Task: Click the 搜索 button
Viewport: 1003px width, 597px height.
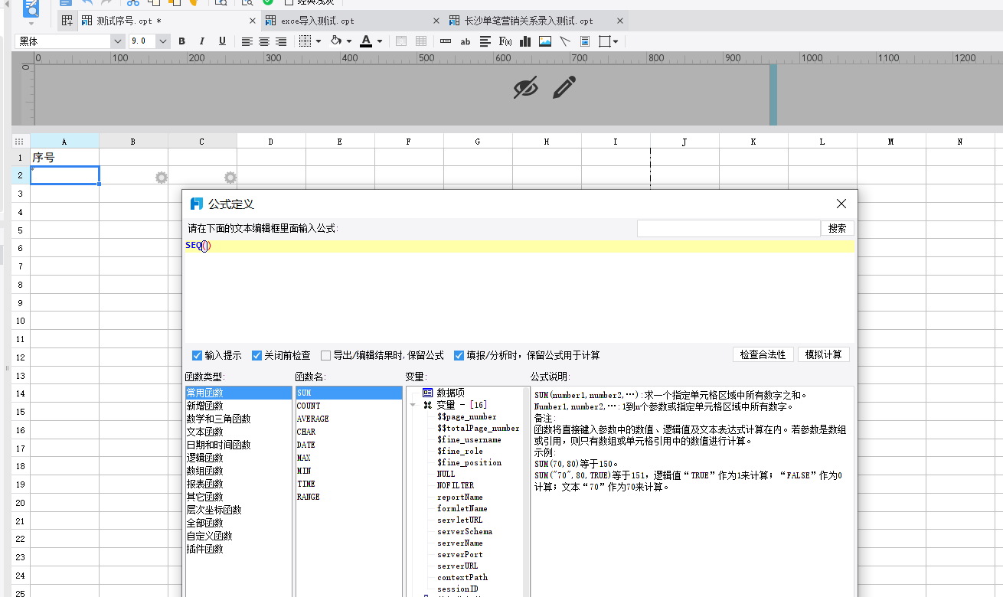Action: tap(838, 228)
